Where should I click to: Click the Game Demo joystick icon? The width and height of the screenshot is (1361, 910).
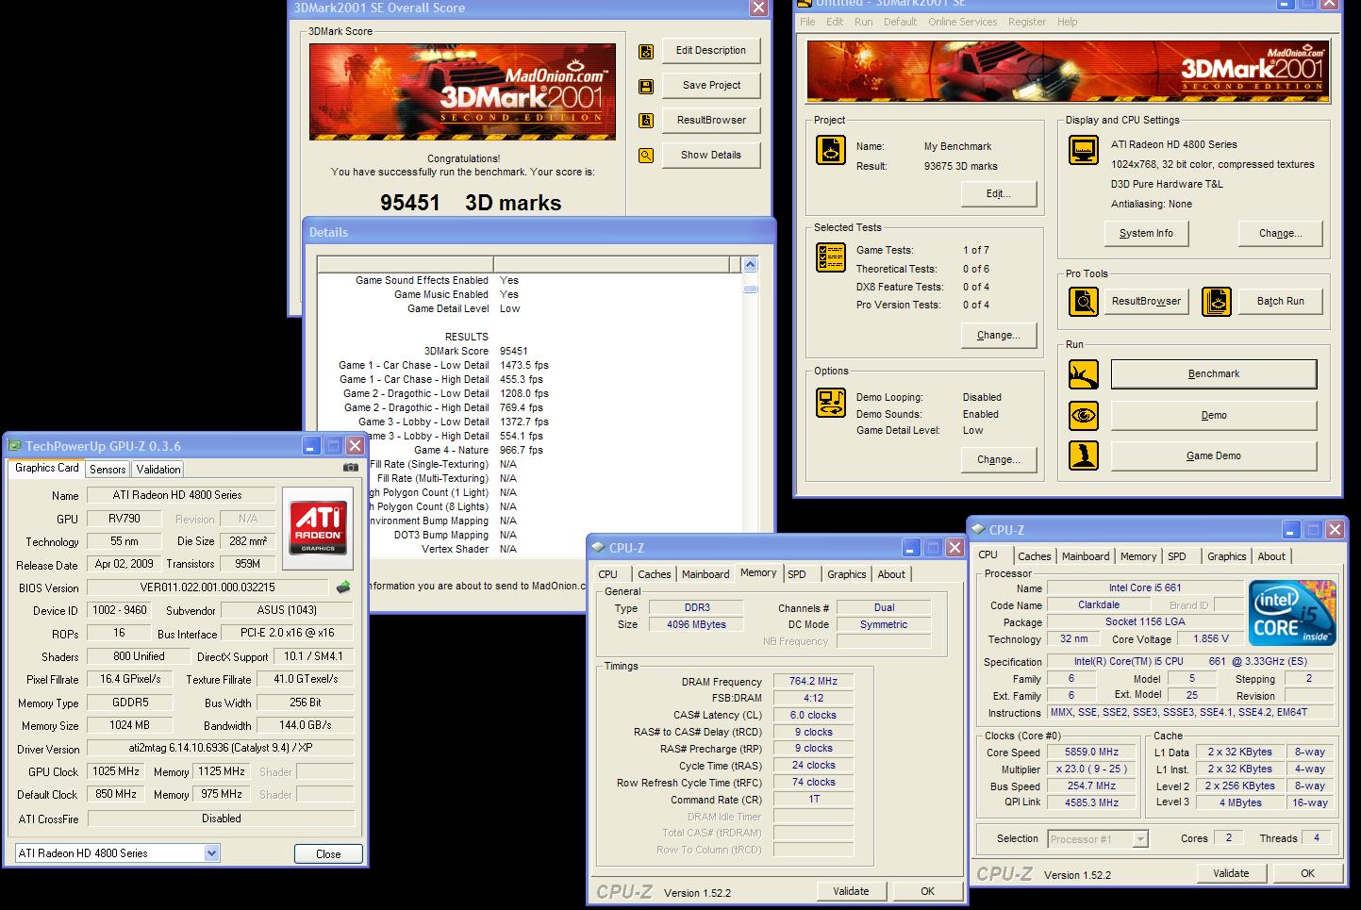point(1084,455)
